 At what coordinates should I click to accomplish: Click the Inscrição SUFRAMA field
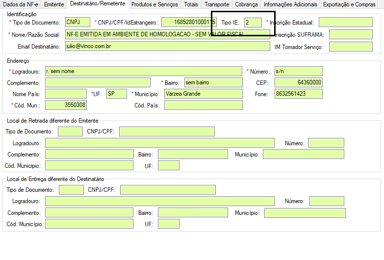point(351,34)
